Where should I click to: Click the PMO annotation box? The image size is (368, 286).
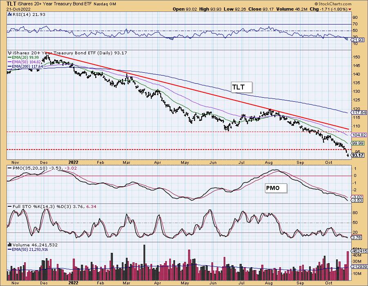276,188
